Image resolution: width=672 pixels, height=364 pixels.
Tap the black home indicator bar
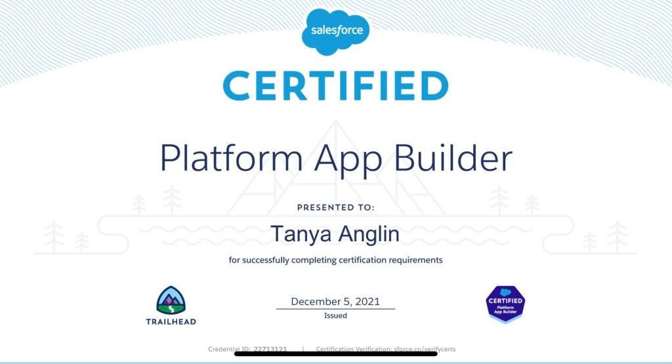pos(336,354)
